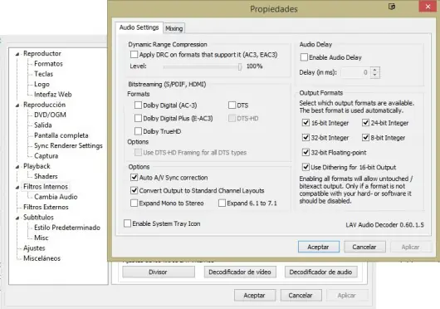Select the Audio Settings tab

pos(139,27)
